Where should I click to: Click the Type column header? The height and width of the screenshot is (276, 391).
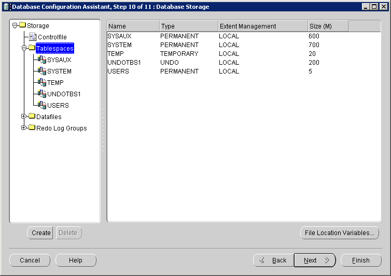tap(189, 26)
